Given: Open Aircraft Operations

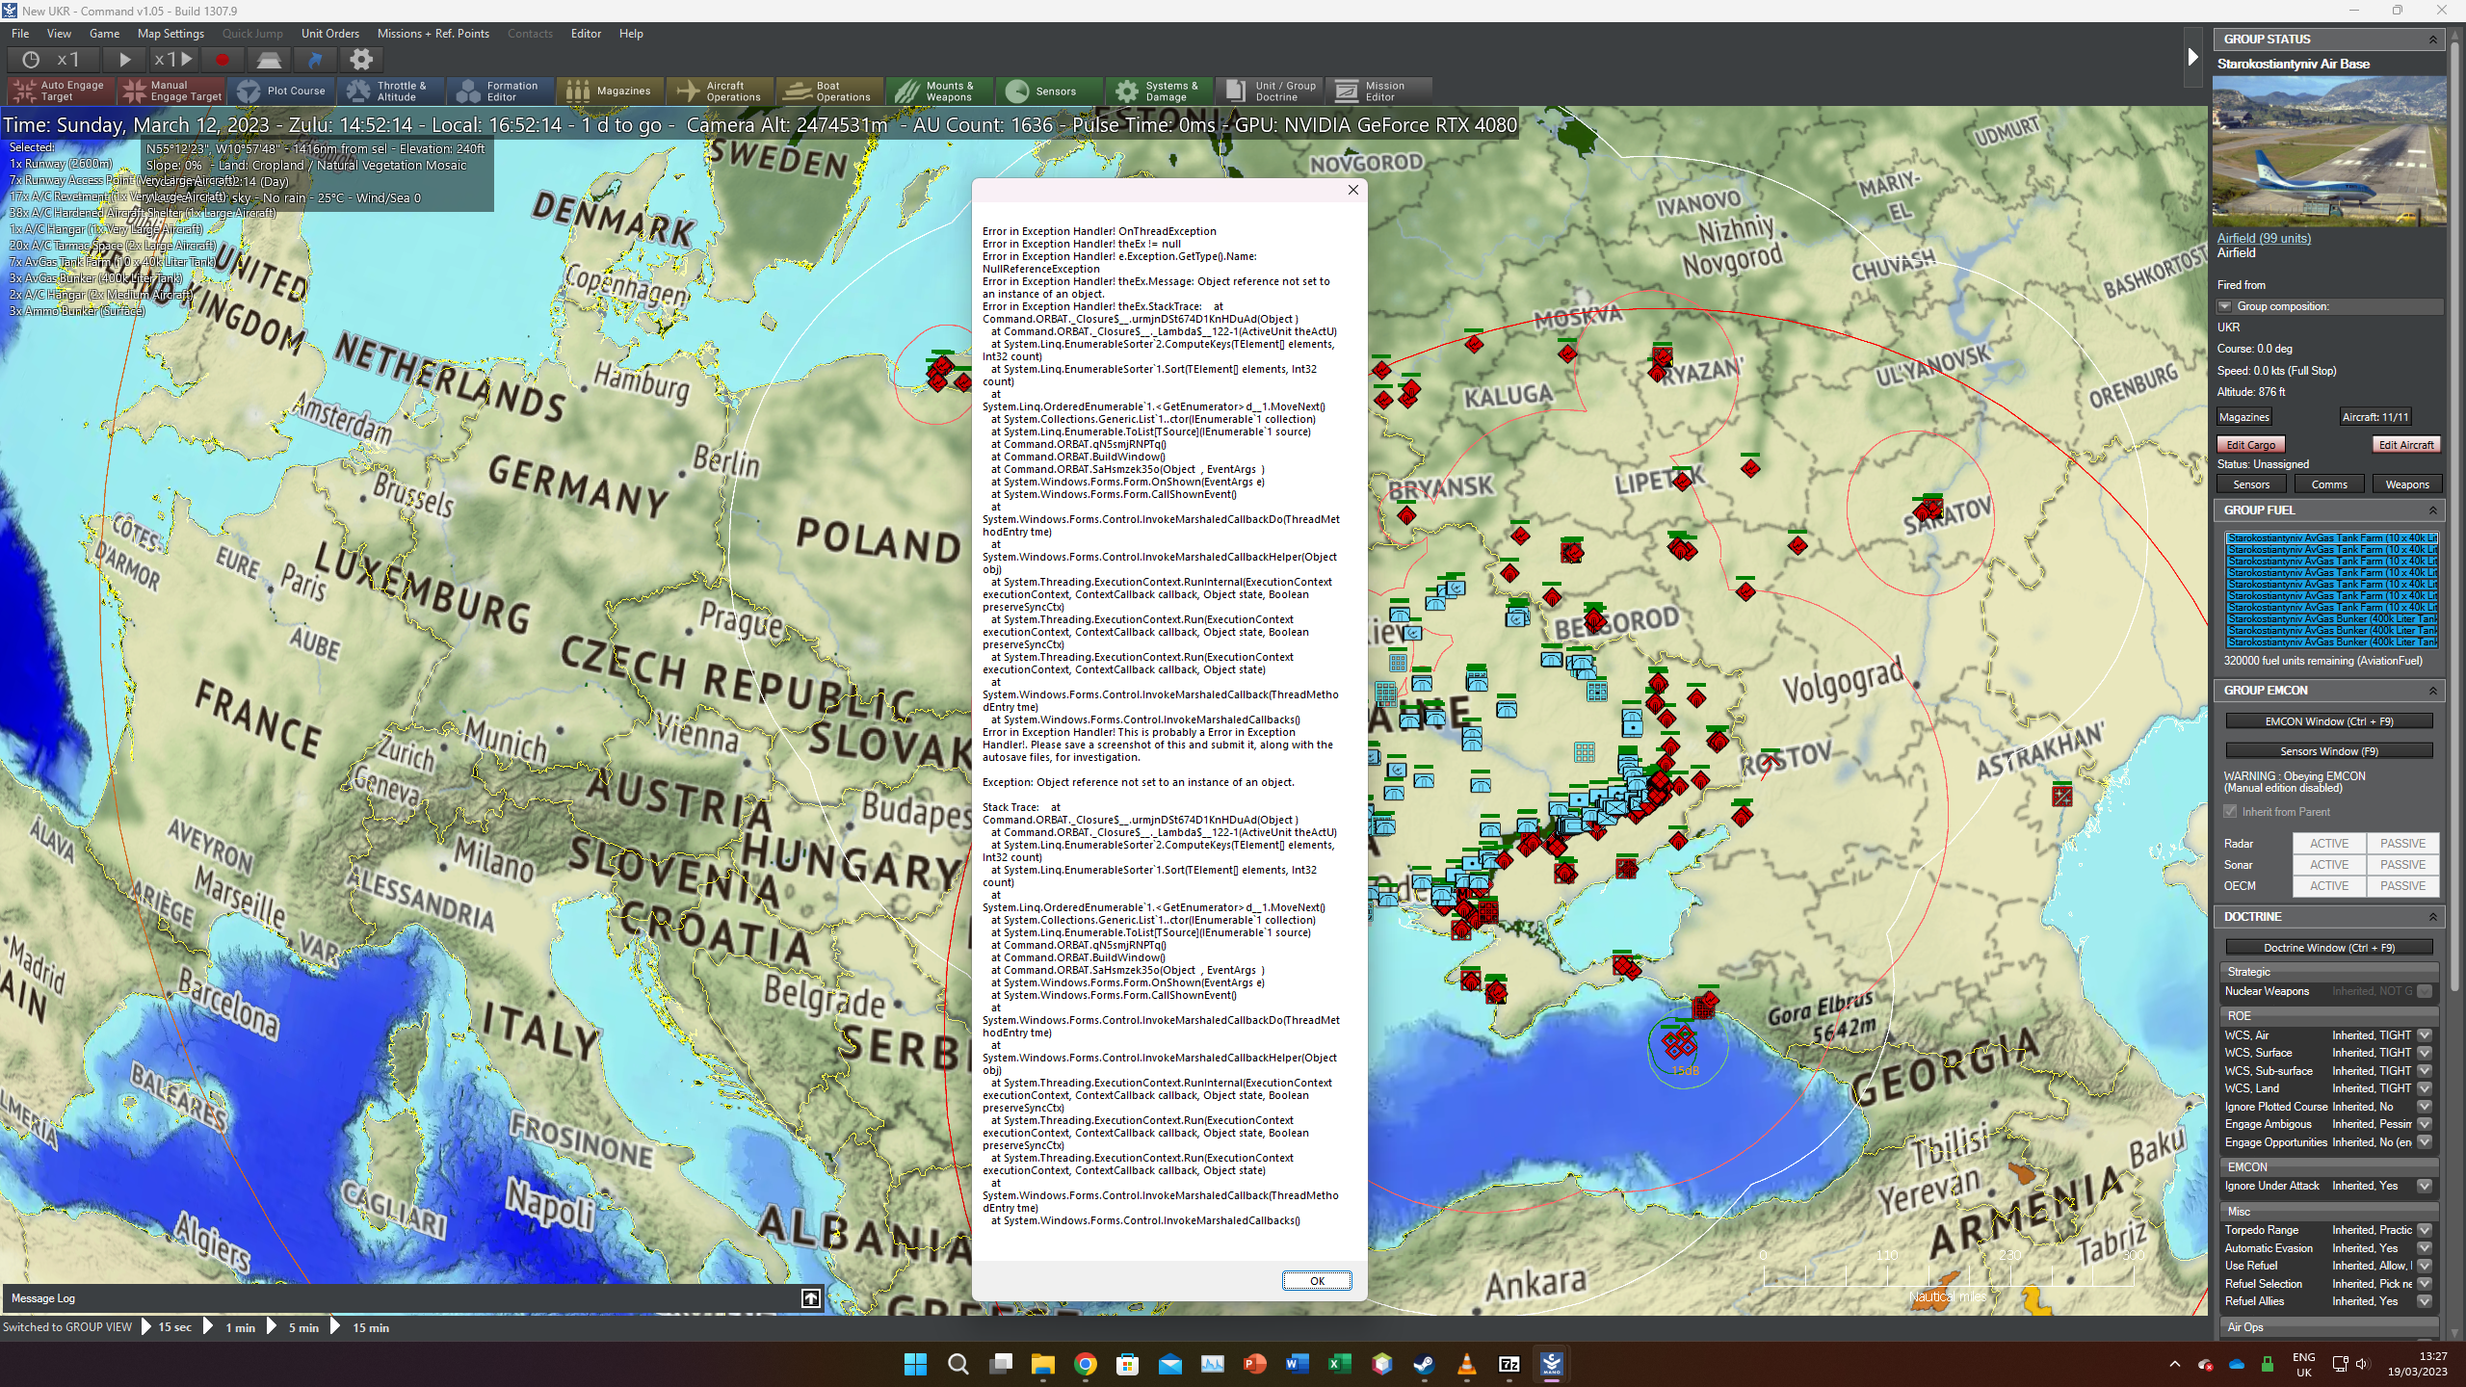Looking at the screenshot, I should tap(721, 91).
